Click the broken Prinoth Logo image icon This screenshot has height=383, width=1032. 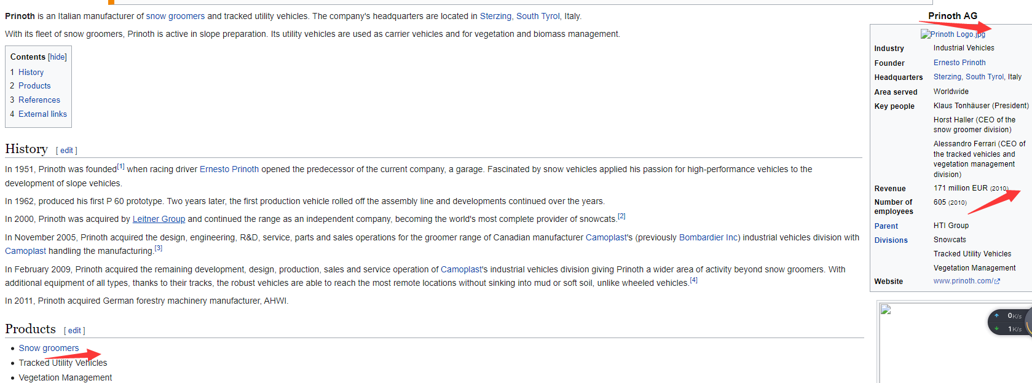click(925, 34)
